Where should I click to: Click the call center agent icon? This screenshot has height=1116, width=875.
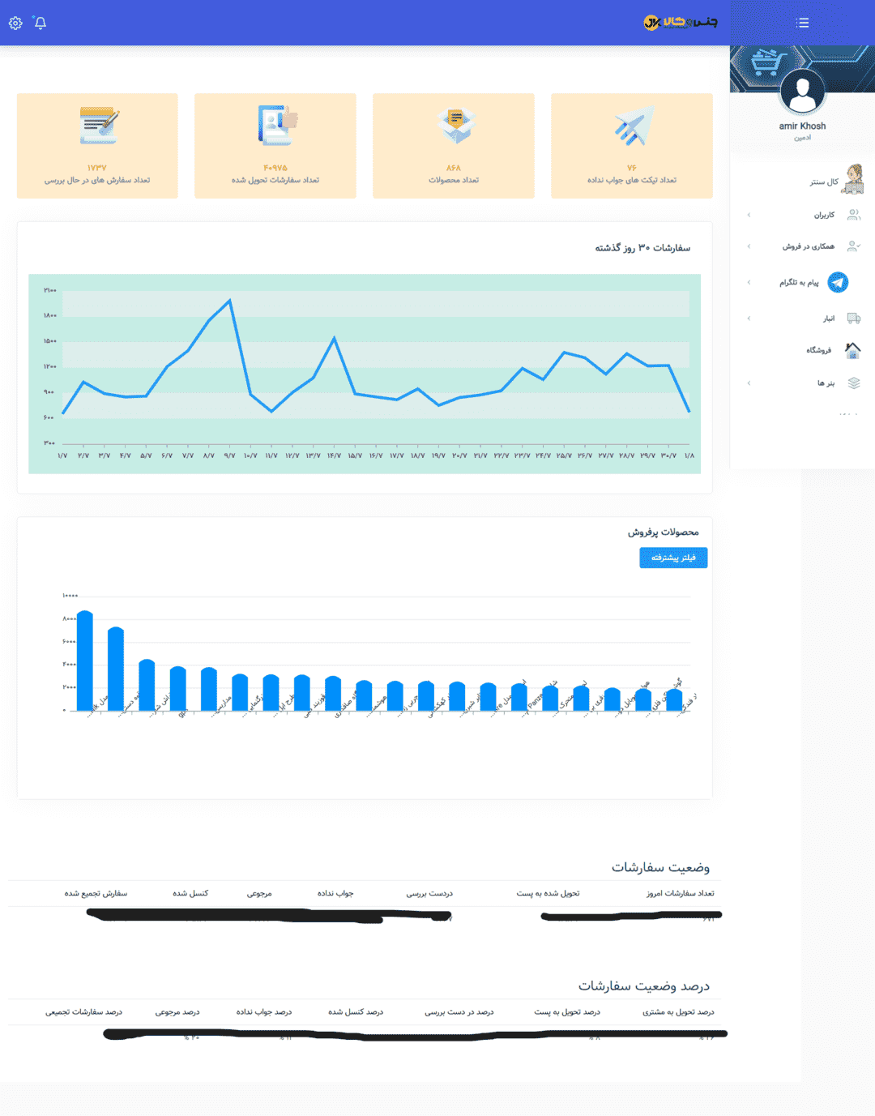point(853,179)
